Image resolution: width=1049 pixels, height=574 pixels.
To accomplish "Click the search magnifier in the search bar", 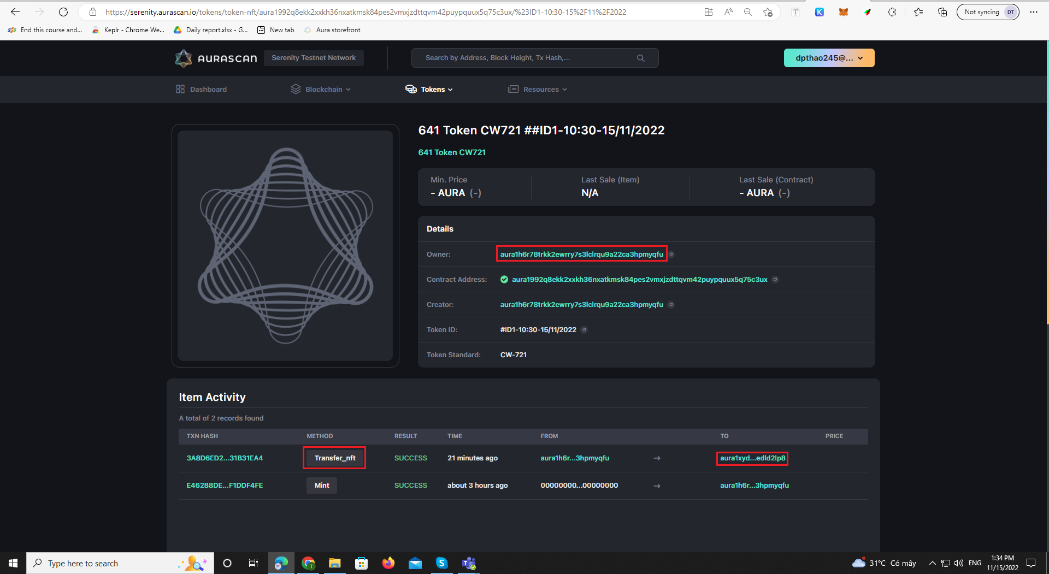I will point(640,57).
